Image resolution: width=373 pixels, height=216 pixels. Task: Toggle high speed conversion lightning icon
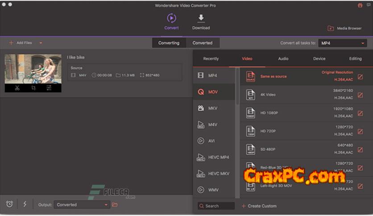(25, 204)
